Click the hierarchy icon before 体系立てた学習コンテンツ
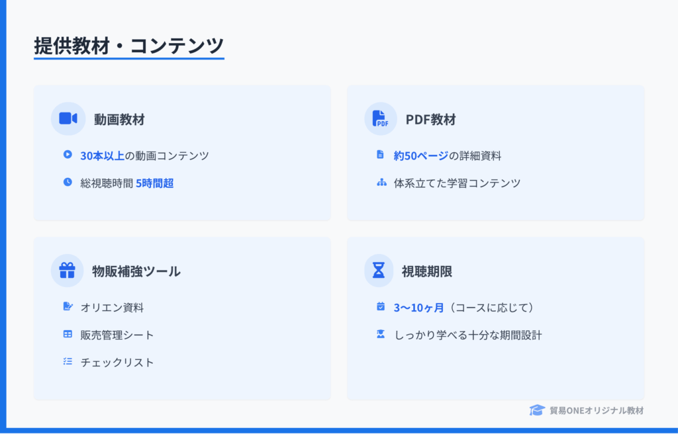The height and width of the screenshot is (434, 678). pyautogui.click(x=381, y=183)
